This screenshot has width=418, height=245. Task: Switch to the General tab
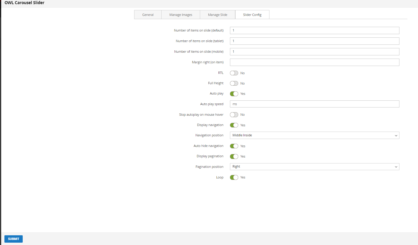point(148,15)
